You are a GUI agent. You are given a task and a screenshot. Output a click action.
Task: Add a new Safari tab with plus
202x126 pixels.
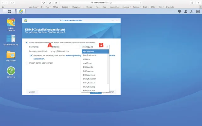pyautogui.click(x=200, y=7)
